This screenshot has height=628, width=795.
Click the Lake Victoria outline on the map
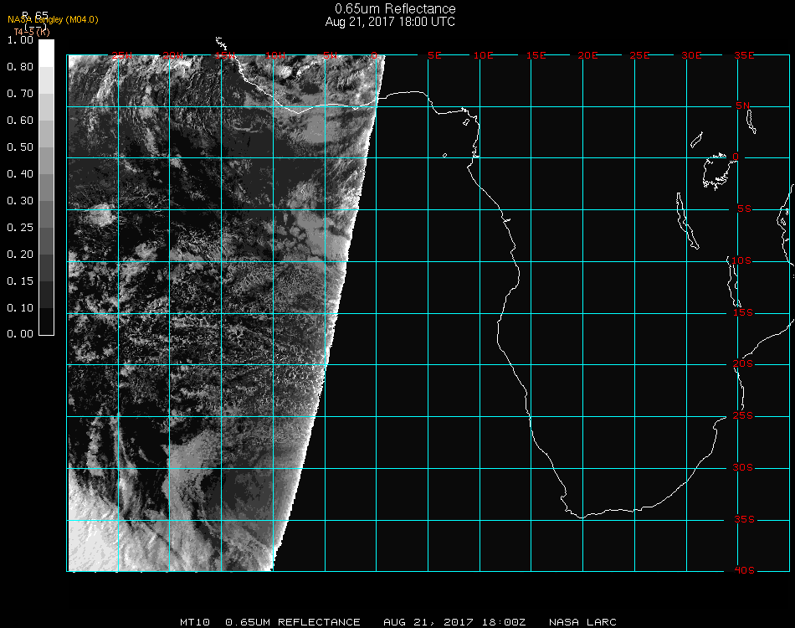(715, 171)
